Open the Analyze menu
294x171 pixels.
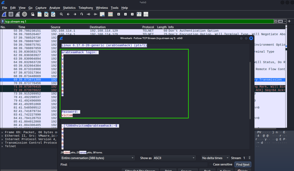pos(55,8)
